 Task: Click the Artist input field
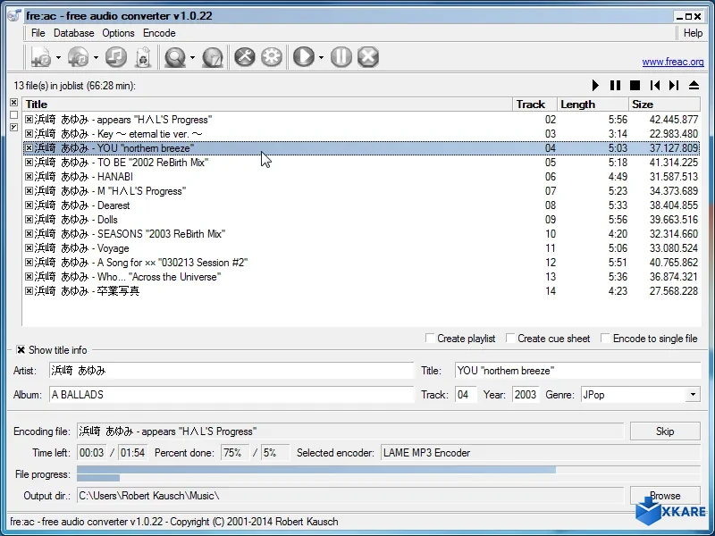pos(231,371)
